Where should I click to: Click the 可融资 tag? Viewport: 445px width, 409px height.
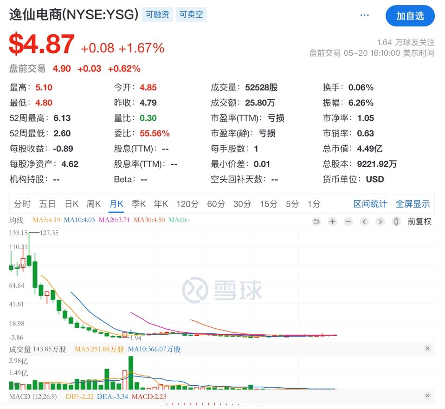(x=157, y=15)
